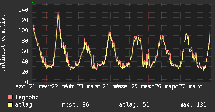Click the y-axis value 80
This screenshot has width=215, height=112.
click(x=25, y=41)
